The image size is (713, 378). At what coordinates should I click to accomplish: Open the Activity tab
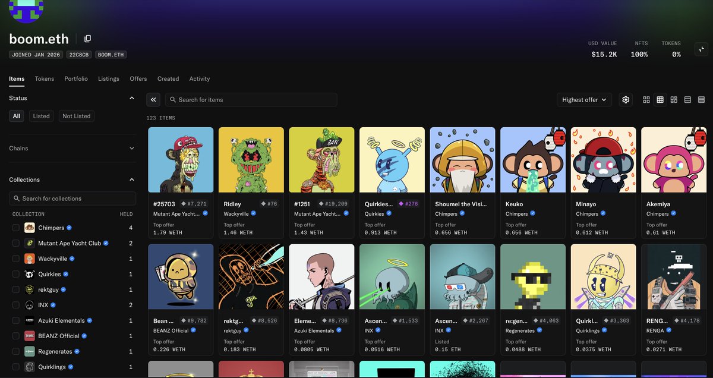point(200,78)
